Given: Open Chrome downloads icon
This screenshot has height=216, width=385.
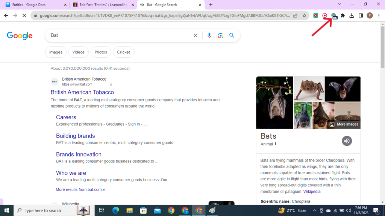Looking at the screenshot, I should click(x=352, y=15).
